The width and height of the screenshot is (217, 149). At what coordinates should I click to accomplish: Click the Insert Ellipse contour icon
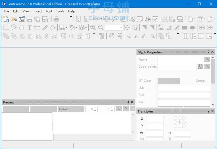(x=192, y=28)
